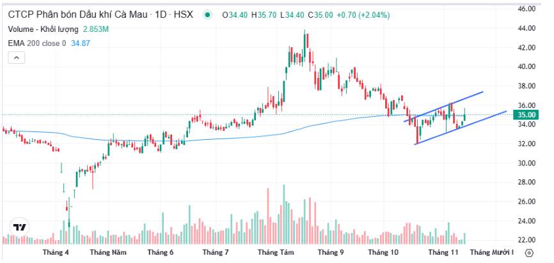Click the highest candle near 44.00 peak

coord(305,40)
